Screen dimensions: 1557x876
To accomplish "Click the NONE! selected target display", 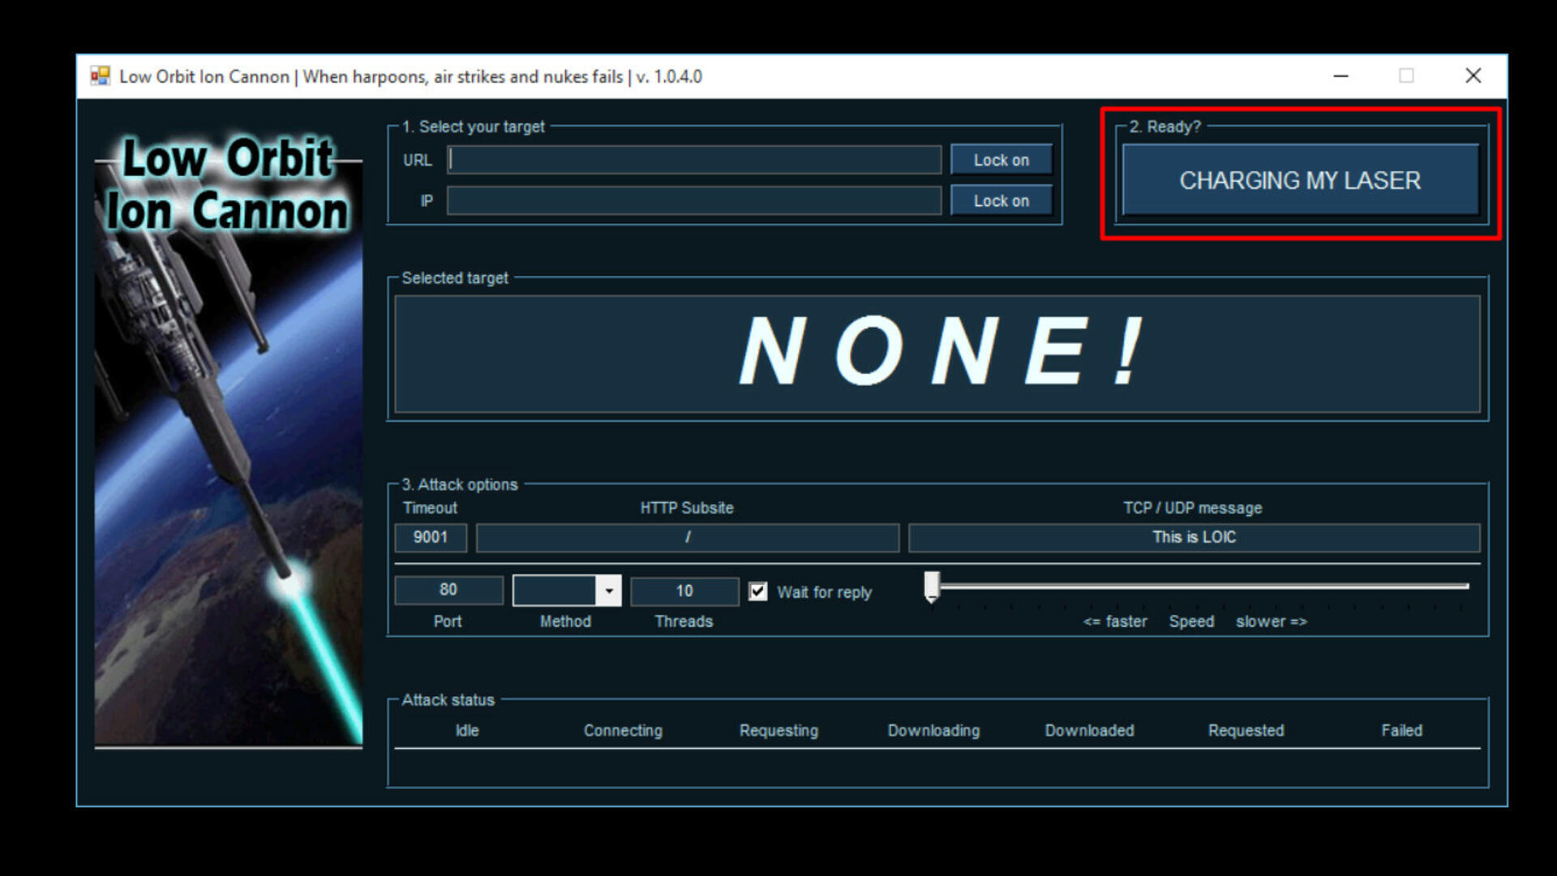I will 937,354.
